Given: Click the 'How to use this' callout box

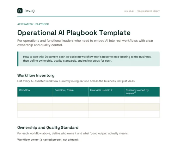Looking at the screenshot, I should click(x=88, y=59).
